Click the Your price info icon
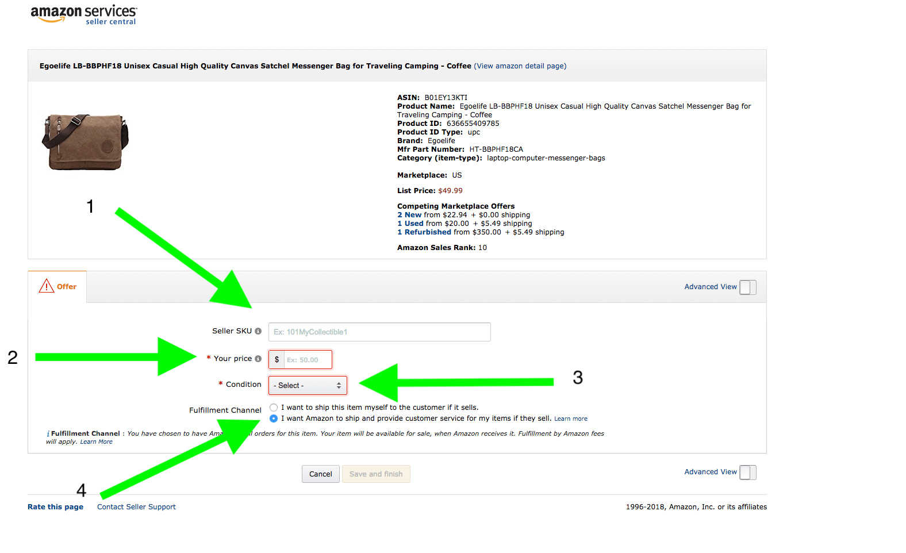This screenshot has height=553, width=906. click(x=258, y=359)
